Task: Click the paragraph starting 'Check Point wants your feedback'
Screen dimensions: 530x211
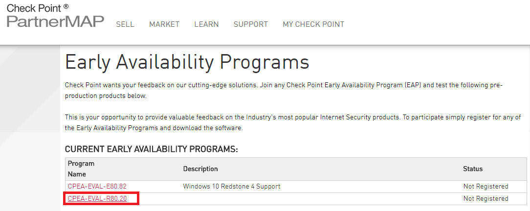Action: 284,90
